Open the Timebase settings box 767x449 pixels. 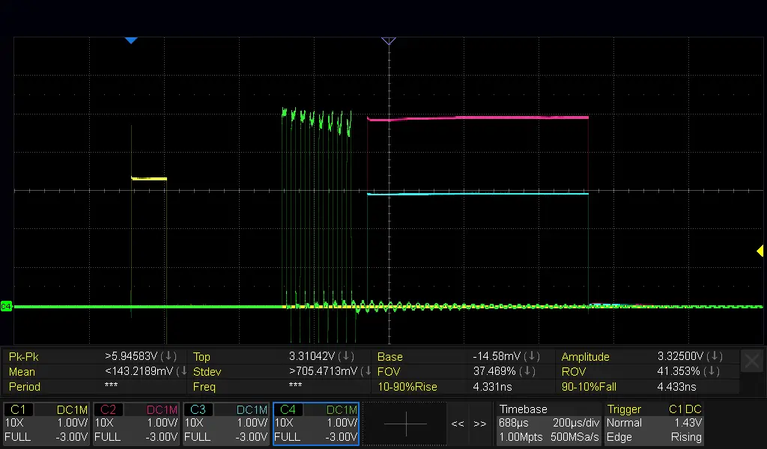tap(549, 424)
